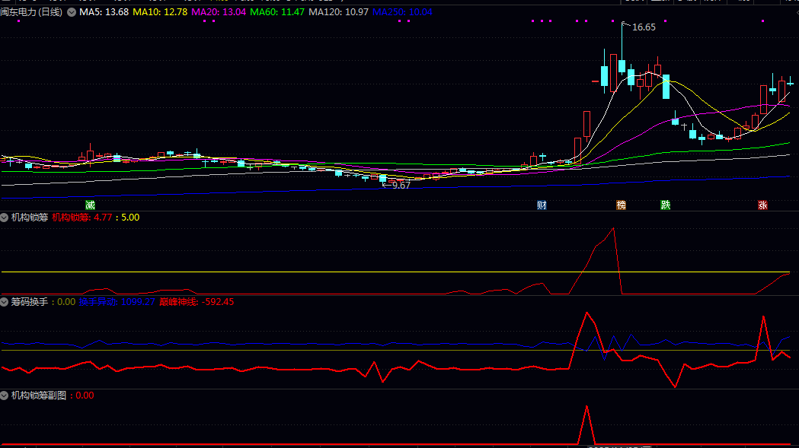The height and width of the screenshot is (448, 799).
Task: Click the 巅峰神线 indicator value label
Action: pyautogui.click(x=206, y=302)
